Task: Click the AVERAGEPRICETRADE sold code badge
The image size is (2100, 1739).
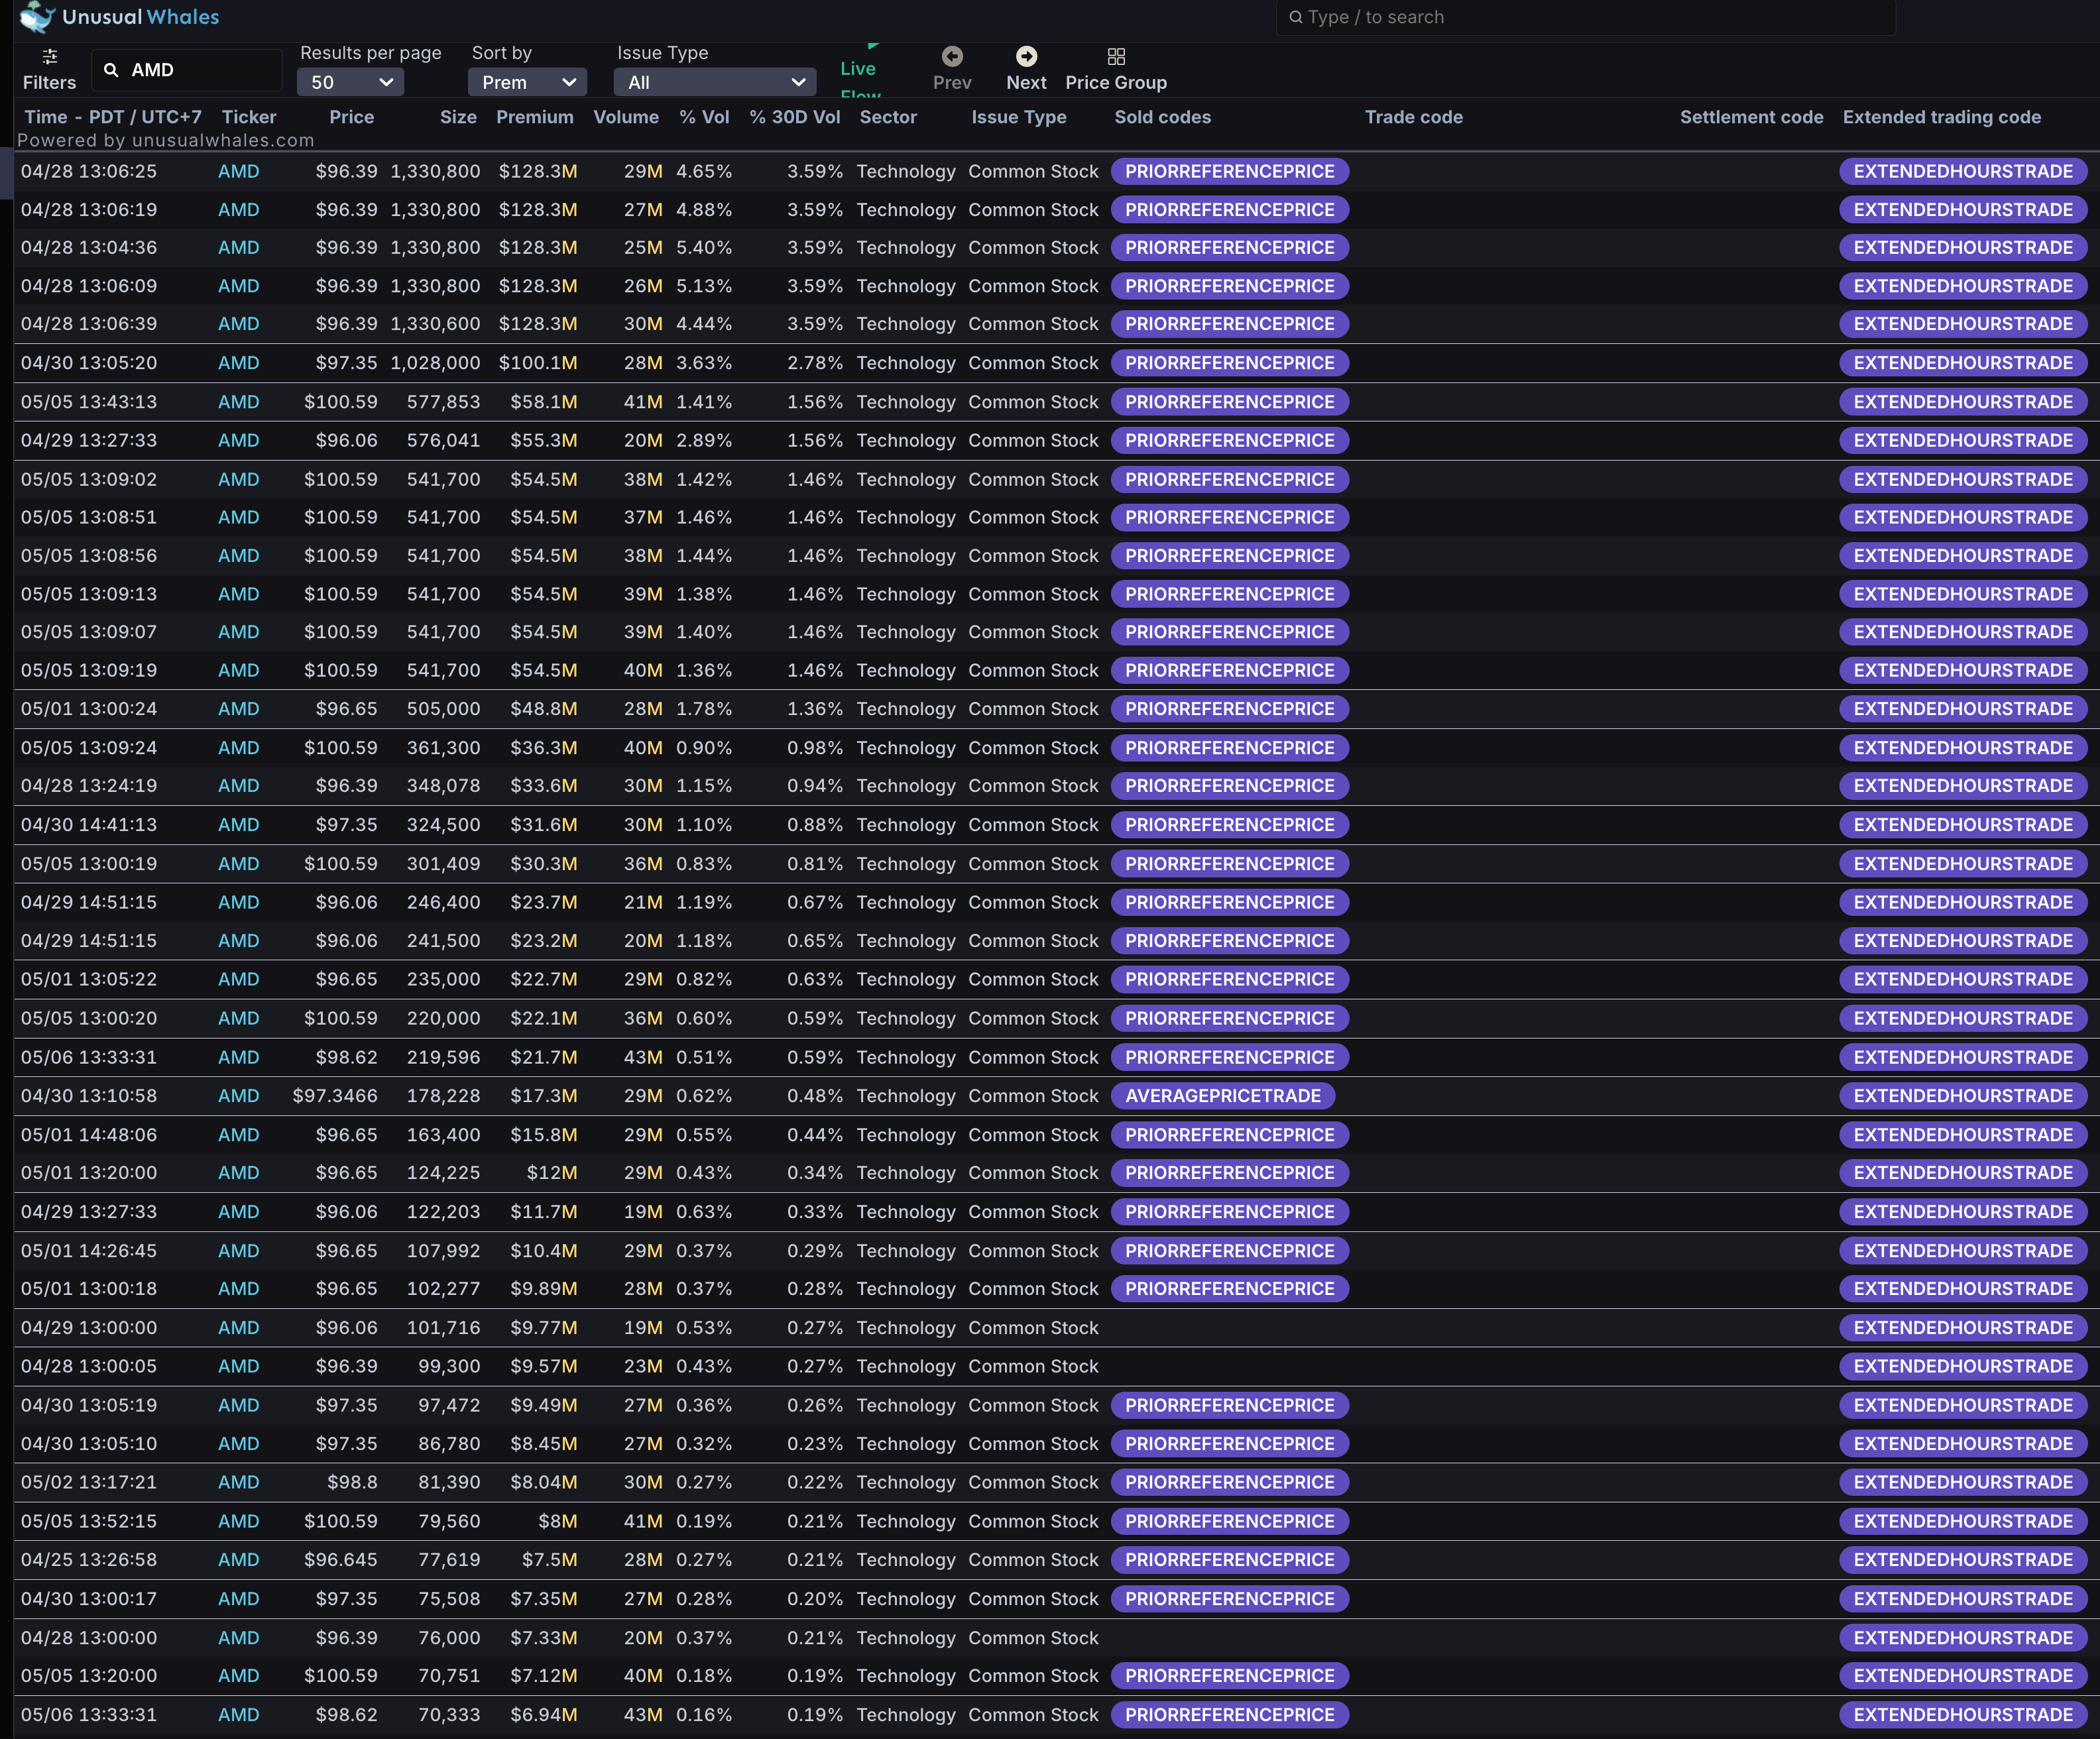Action: pos(1222,1096)
